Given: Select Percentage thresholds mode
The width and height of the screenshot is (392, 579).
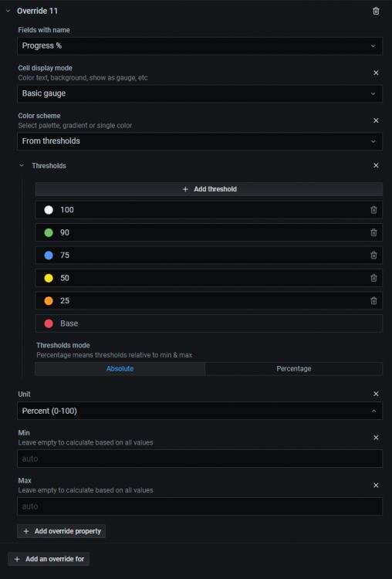Looking at the screenshot, I should [294, 369].
